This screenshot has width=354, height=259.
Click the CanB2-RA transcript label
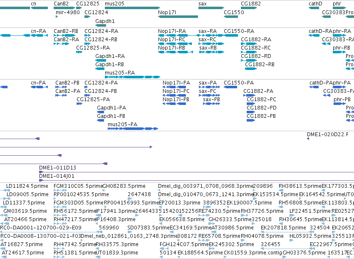[67, 40]
